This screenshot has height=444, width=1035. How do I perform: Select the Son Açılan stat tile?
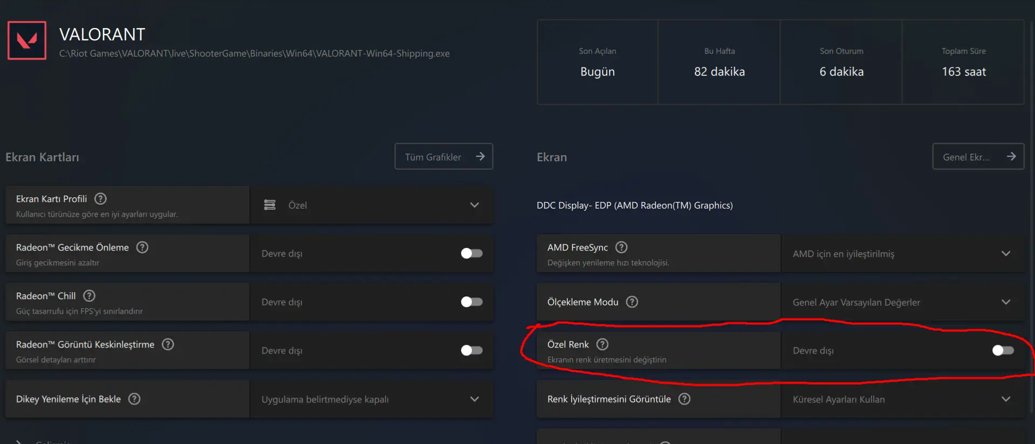pos(598,62)
